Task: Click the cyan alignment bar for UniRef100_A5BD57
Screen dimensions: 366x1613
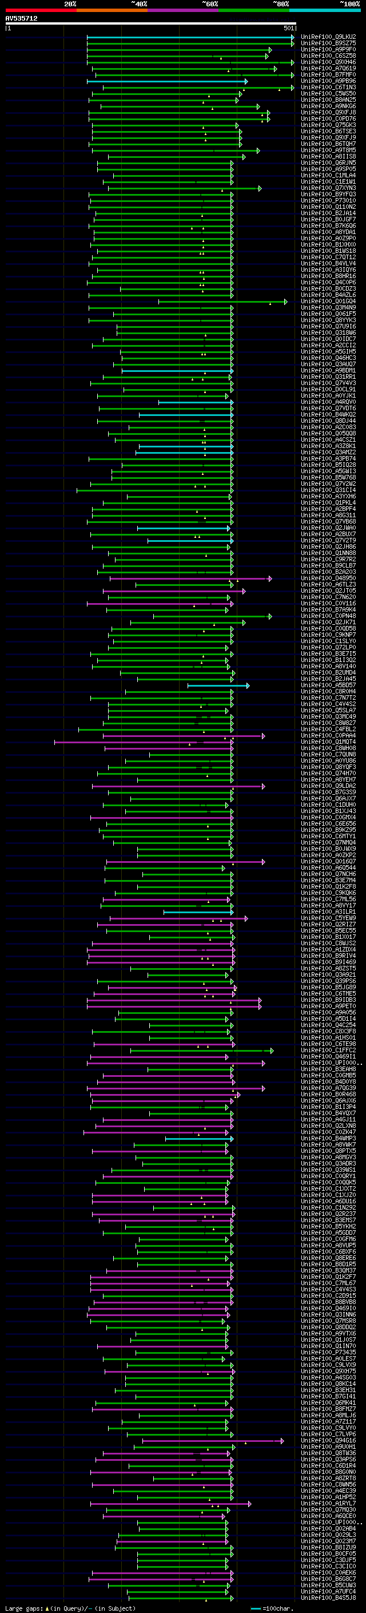Action: [x=218, y=685]
